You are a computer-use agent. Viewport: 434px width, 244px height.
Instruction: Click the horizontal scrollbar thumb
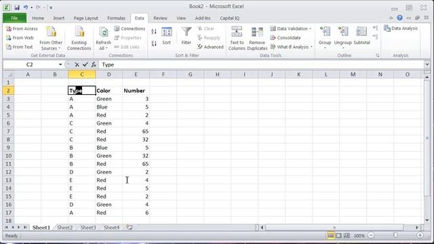click(x=334, y=228)
